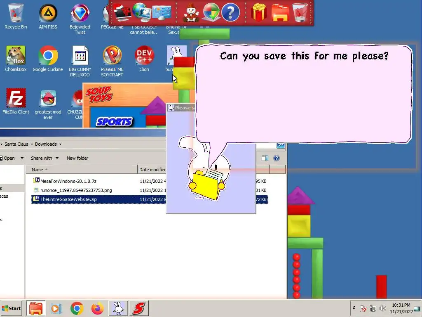Viewport: 422px width, 317px height.
Task: Click the Santa-hat computer icon in the top dock
Action: 122,12
